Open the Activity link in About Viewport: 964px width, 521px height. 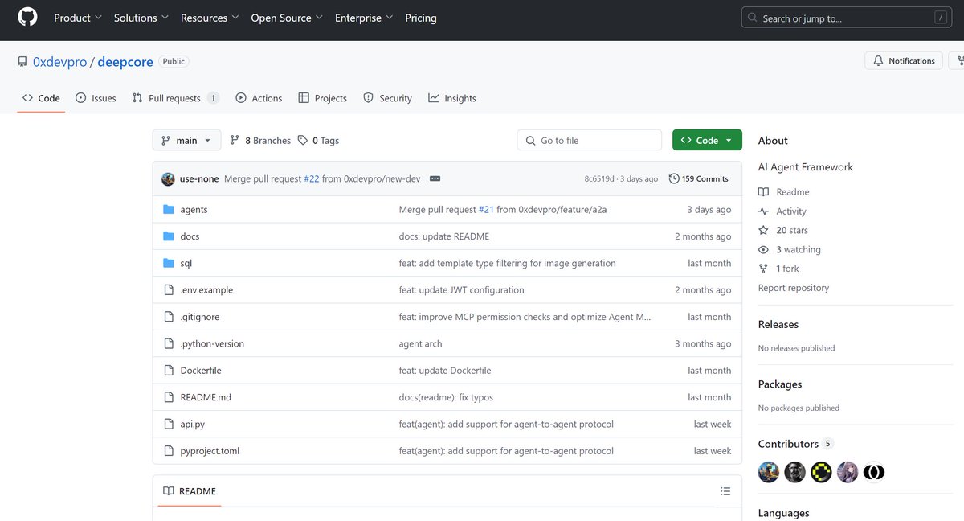pyautogui.click(x=782, y=211)
